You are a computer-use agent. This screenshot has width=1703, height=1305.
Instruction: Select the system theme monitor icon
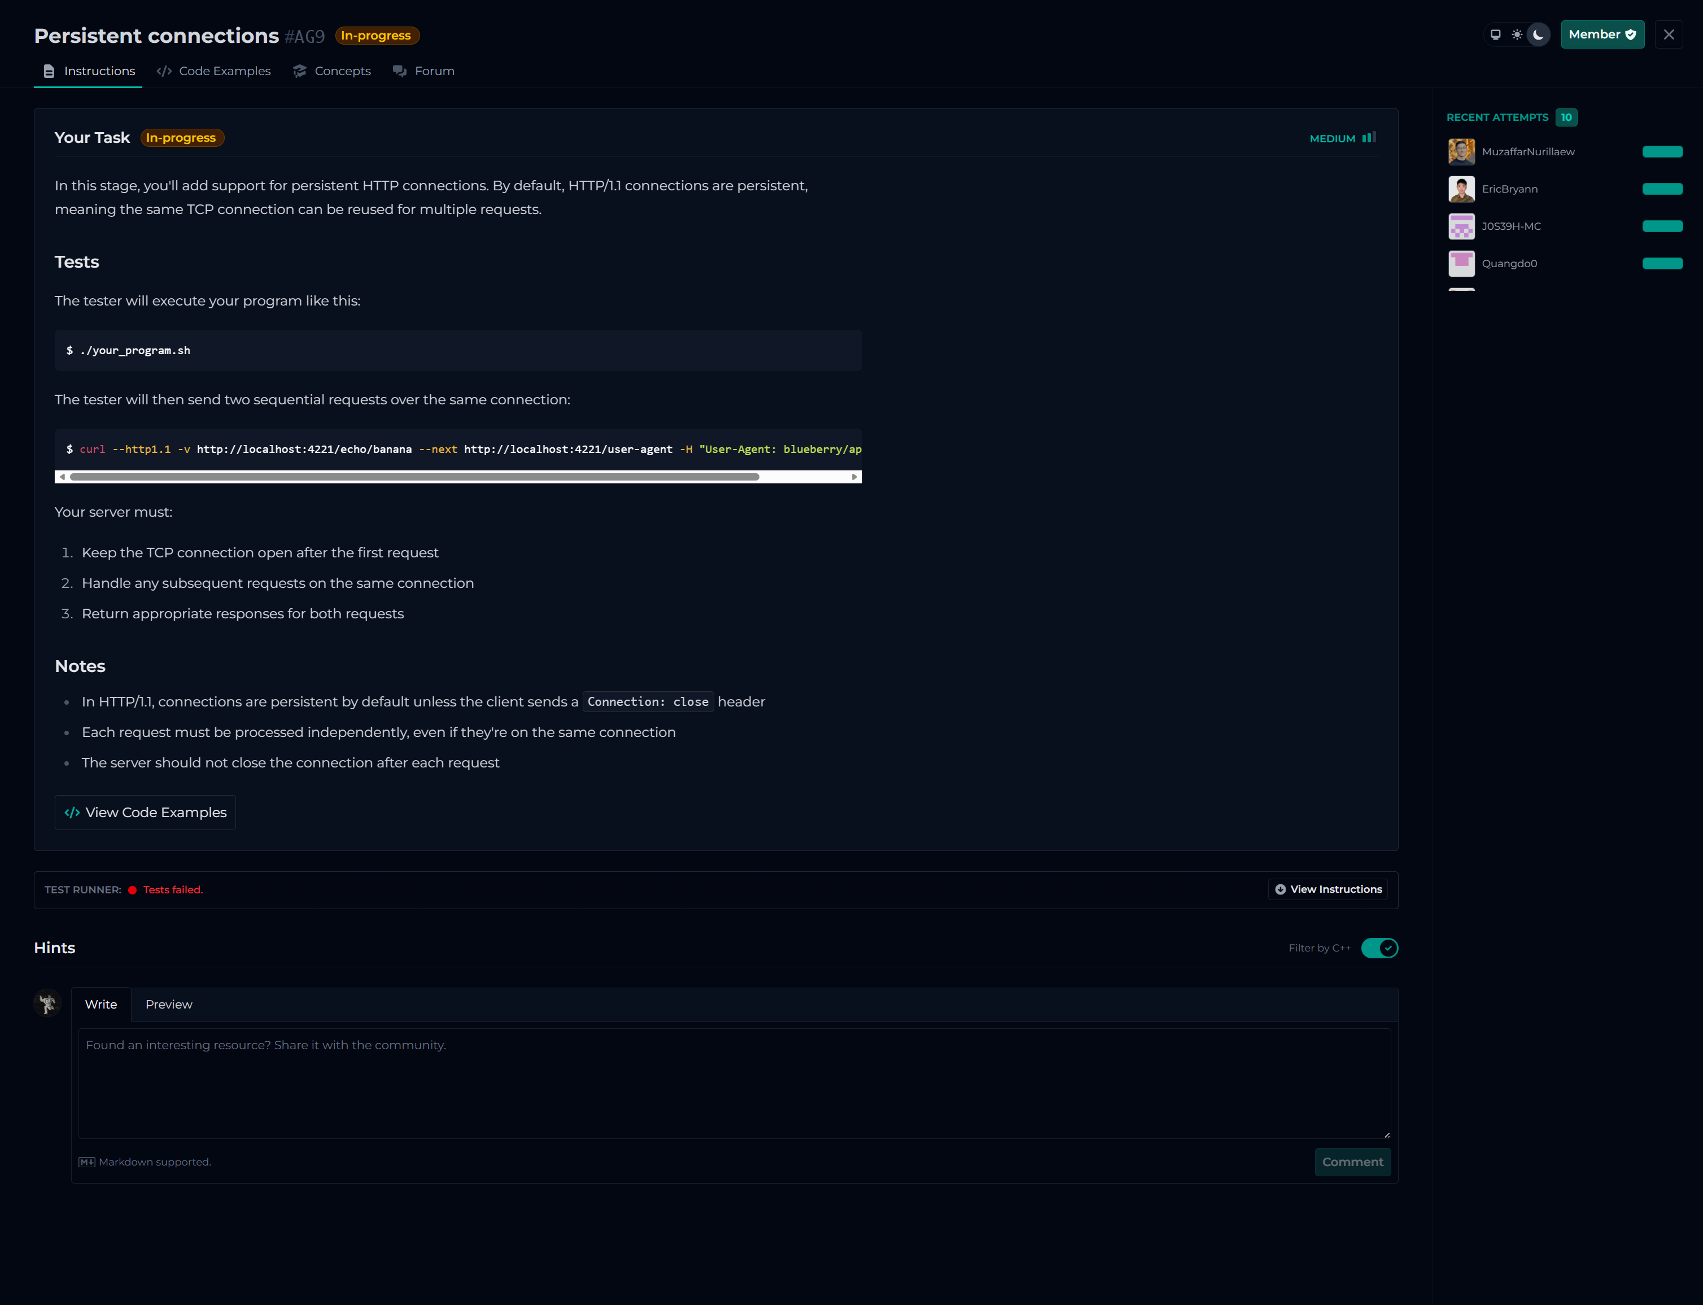tap(1495, 35)
